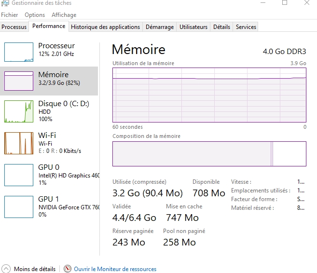Select the GPU 1 NVIDIA GeForce graph icon
Screen dimensions: 317x273
19,206
